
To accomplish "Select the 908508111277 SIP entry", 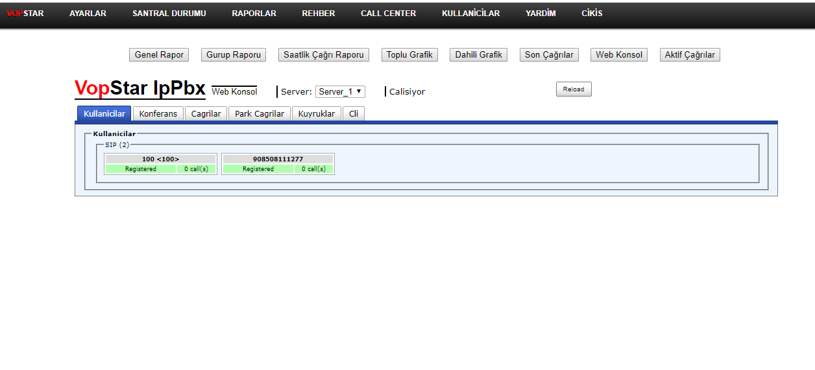I will click(278, 159).
